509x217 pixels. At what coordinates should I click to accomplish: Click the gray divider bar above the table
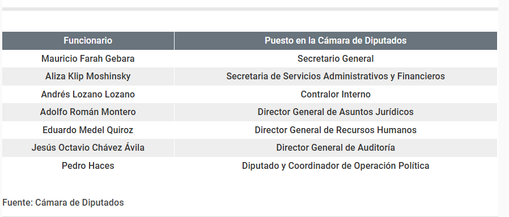[250, 9]
